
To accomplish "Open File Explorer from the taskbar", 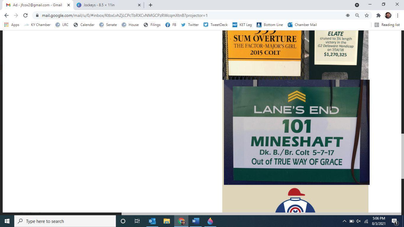I will pyautogui.click(x=167, y=221).
